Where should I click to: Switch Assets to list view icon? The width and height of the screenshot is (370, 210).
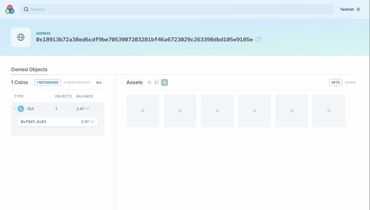[149, 82]
